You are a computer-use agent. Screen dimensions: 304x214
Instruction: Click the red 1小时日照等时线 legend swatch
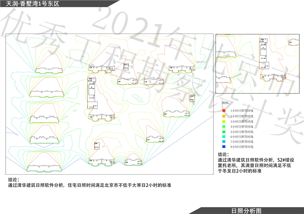point(223,110)
